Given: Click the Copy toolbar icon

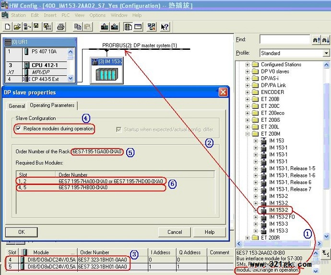Looking at the screenshot, I should pos(78,27).
